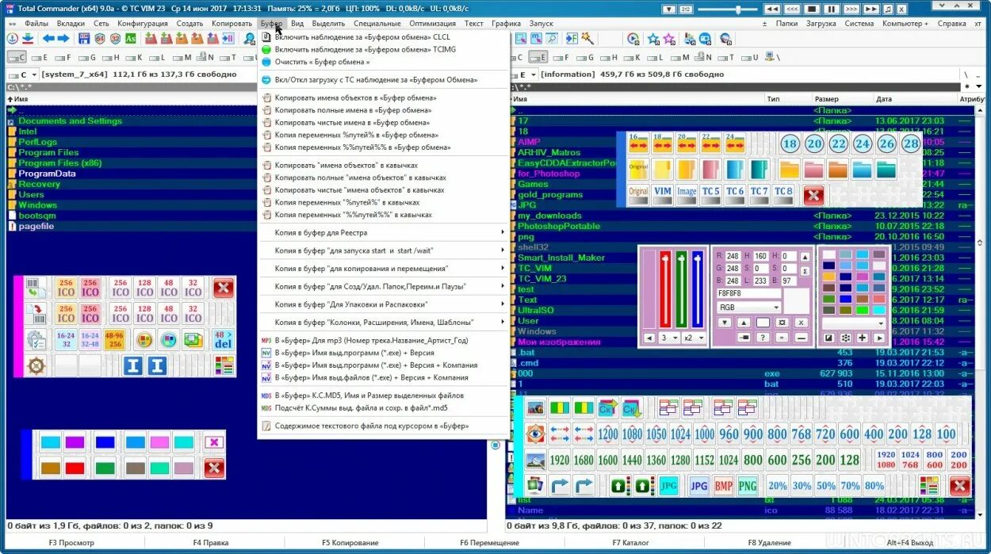Click 'F5 Копирование' function key button
This screenshot has width=991, height=554.
point(350,543)
